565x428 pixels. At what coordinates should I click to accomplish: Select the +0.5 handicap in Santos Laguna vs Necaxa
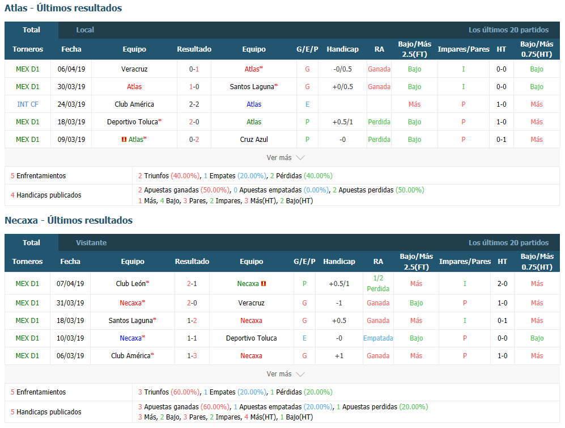[339, 321]
